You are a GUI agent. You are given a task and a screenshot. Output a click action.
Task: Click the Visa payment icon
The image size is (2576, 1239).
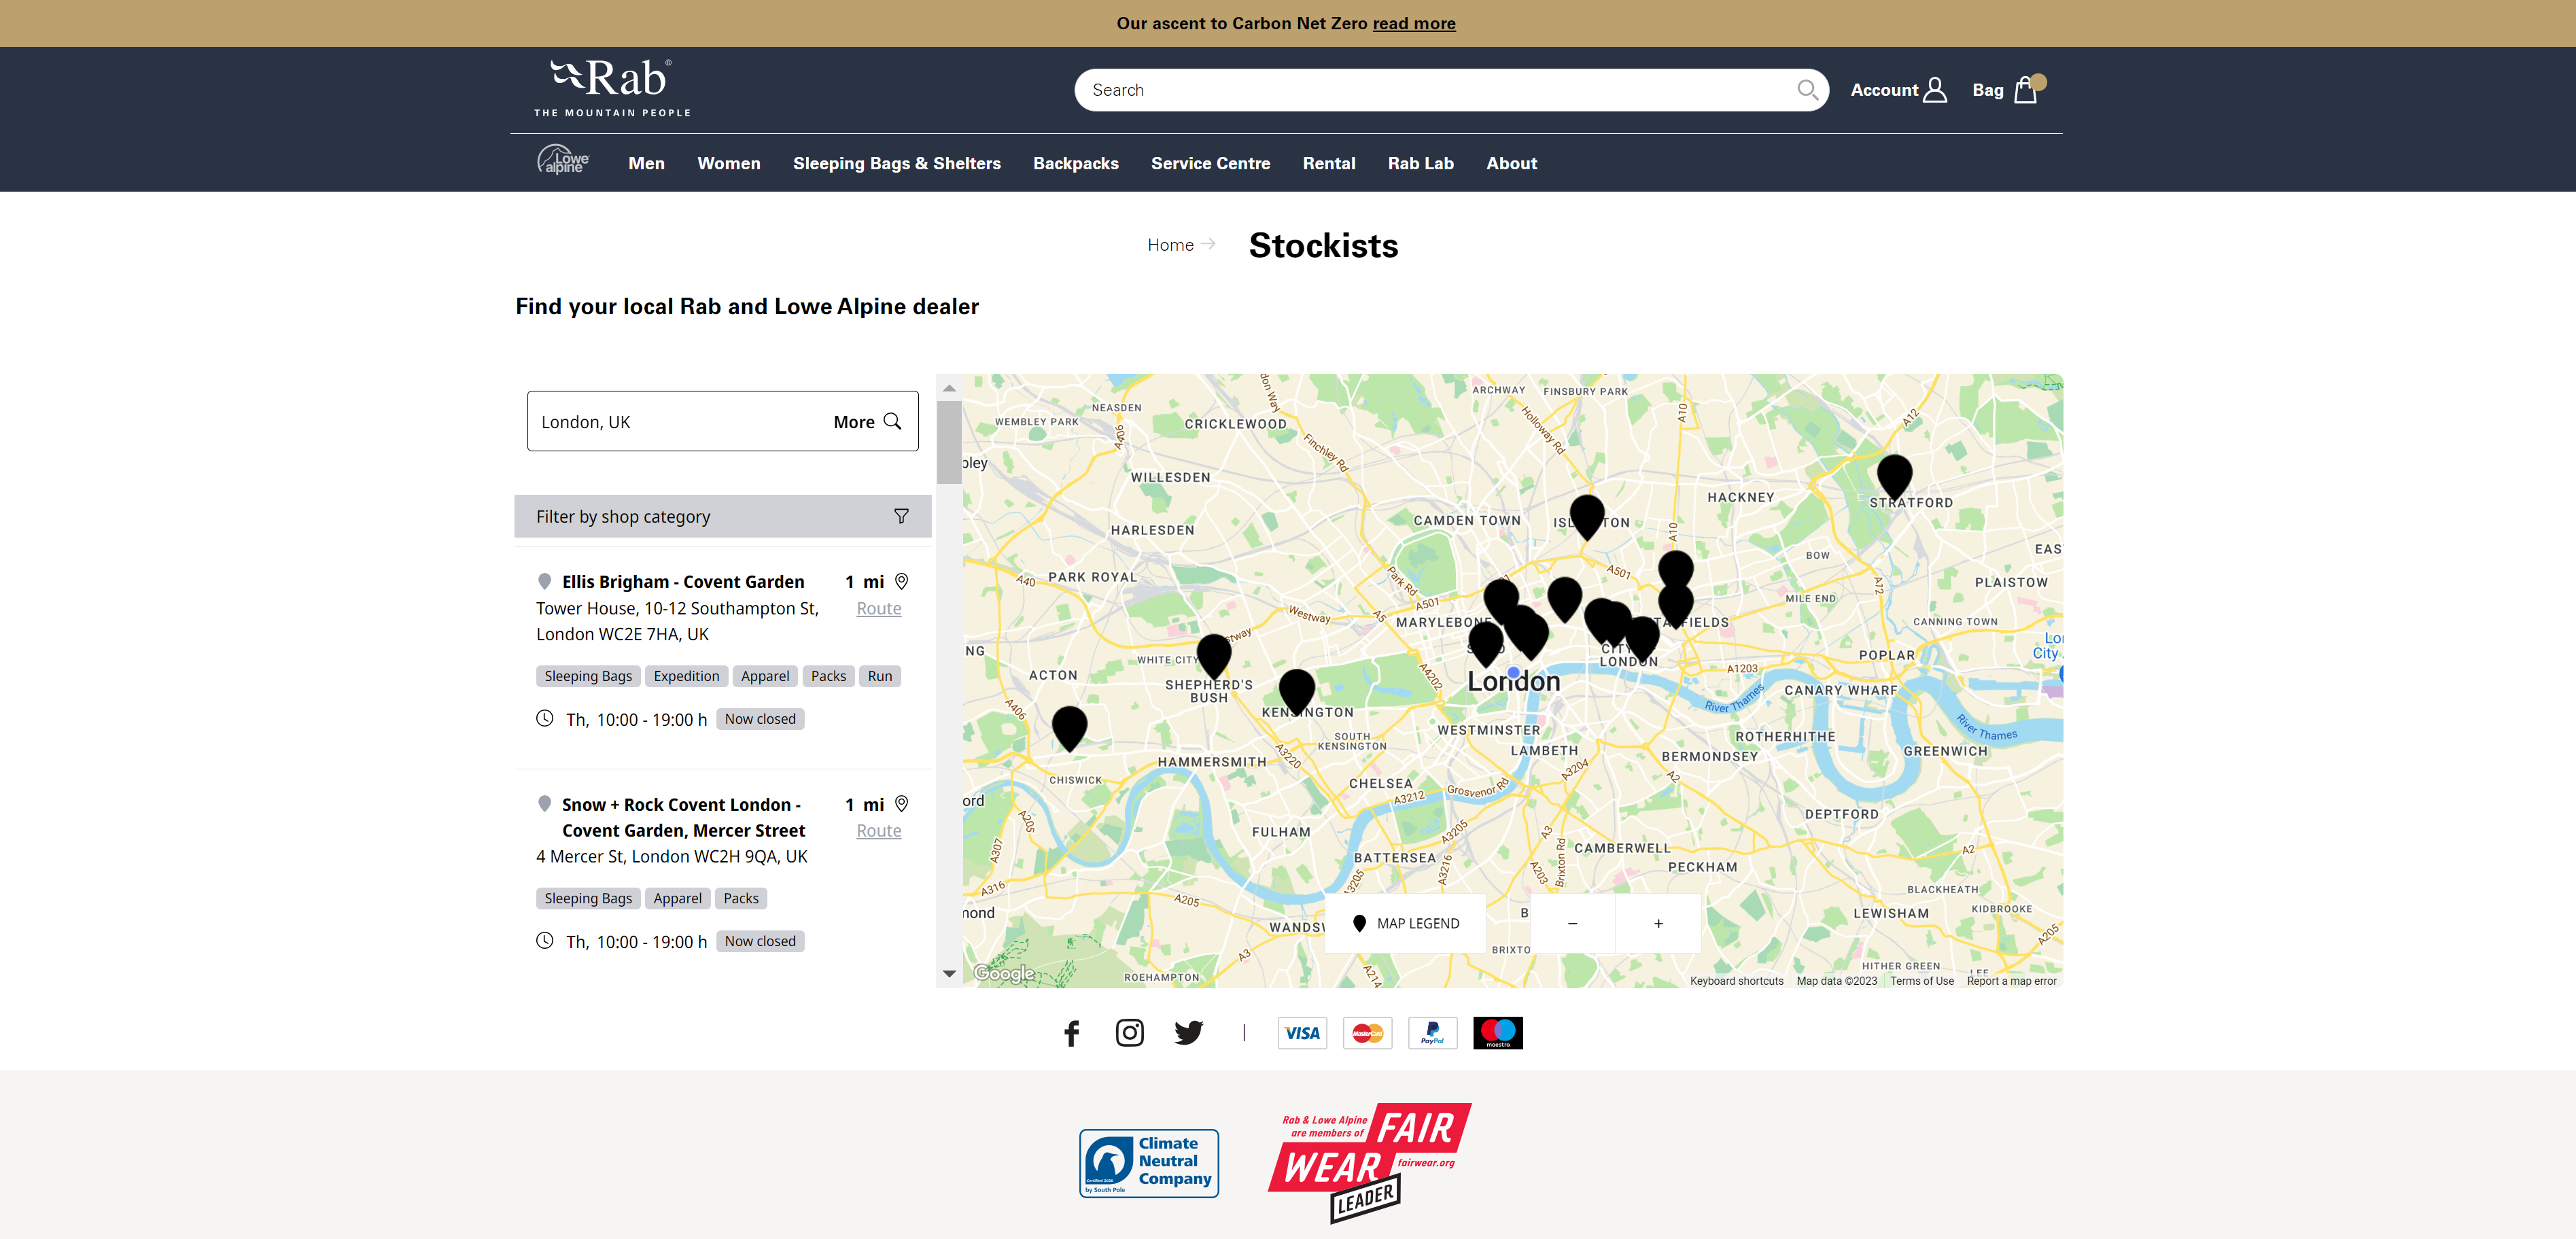point(1302,1033)
